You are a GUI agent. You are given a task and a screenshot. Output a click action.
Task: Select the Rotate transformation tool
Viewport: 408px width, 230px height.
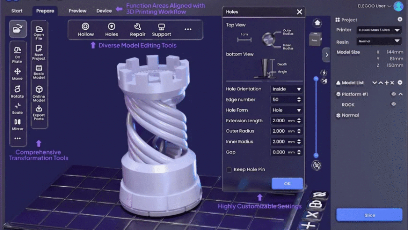[18, 91]
